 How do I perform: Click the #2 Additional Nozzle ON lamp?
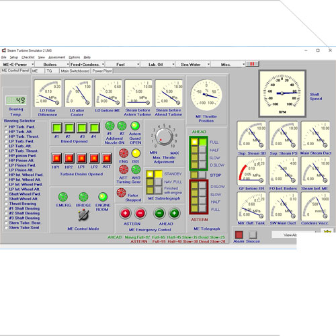click(122, 126)
